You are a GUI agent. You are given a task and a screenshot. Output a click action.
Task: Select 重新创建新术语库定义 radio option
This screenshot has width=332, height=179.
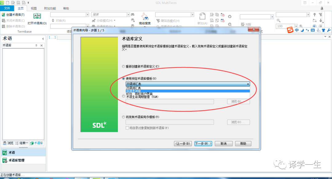pos(124,66)
